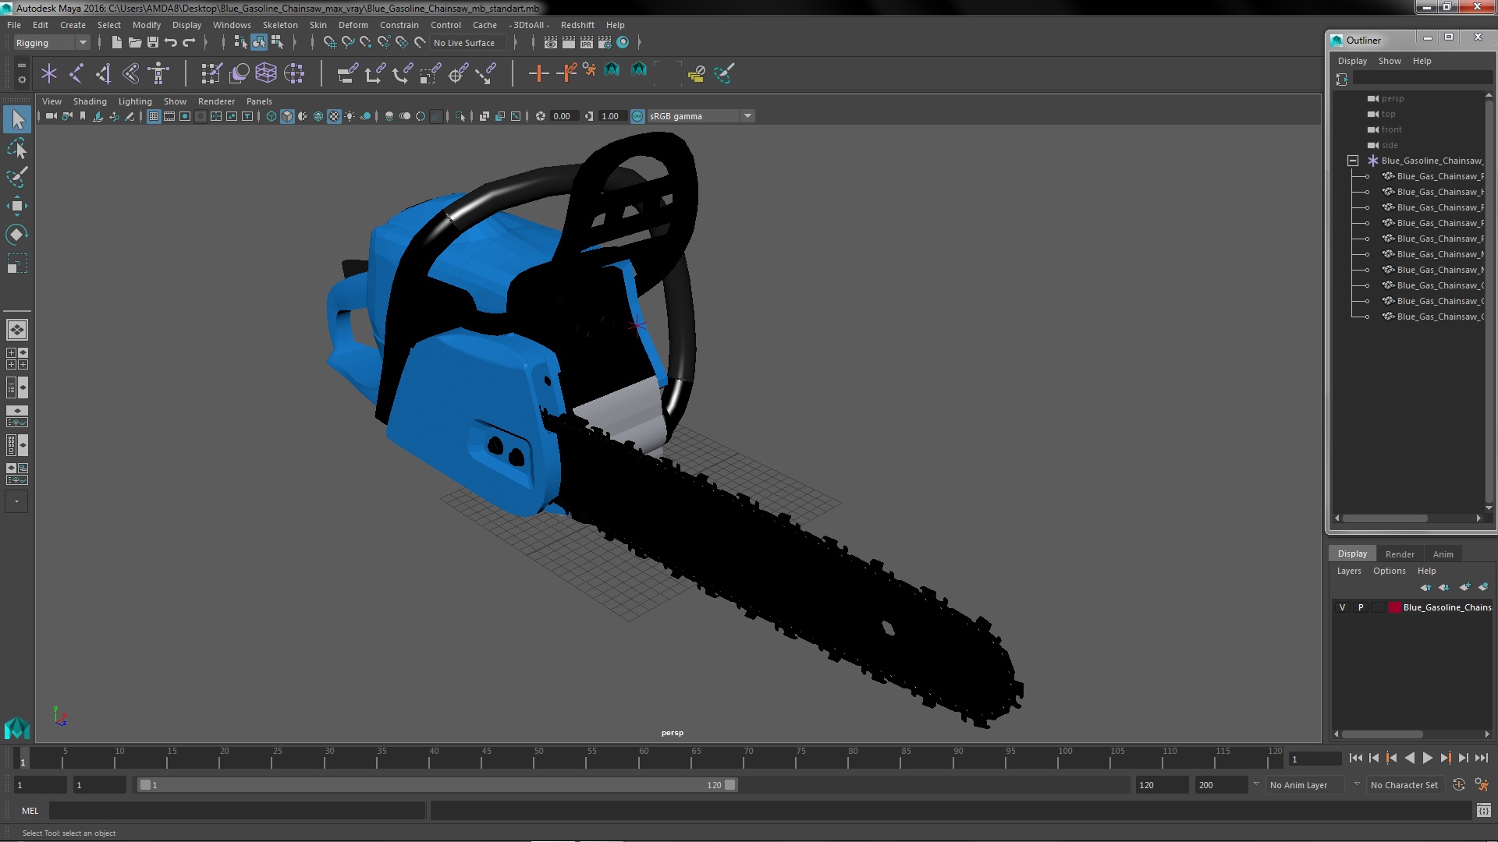This screenshot has width=1498, height=842.
Task: Pick the Move tool in toolbox
Action: pyautogui.click(x=17, y=206)
